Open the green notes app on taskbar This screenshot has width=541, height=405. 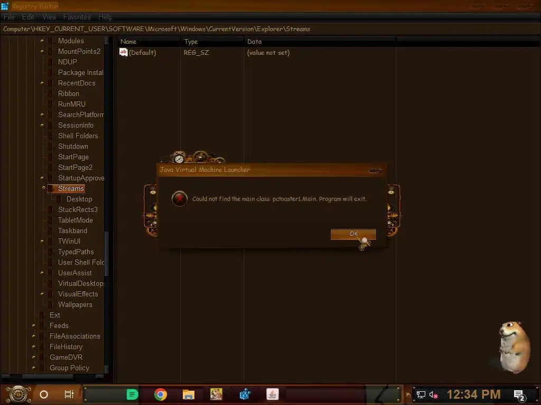(x=132, y=394)
